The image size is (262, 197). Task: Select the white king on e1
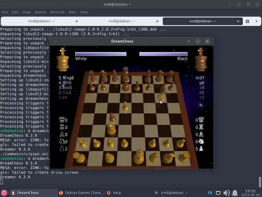(x=139, y=157)
